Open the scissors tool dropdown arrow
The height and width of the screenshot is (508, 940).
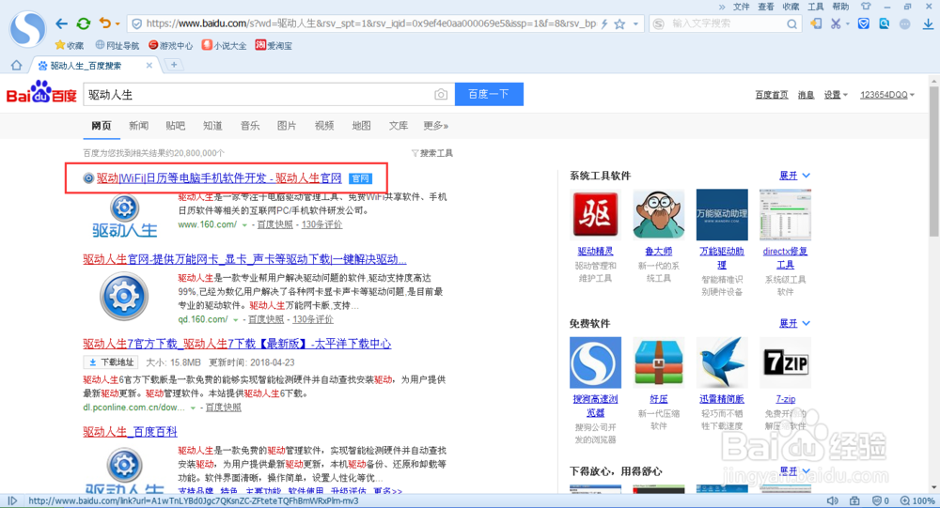click(847, 24)
